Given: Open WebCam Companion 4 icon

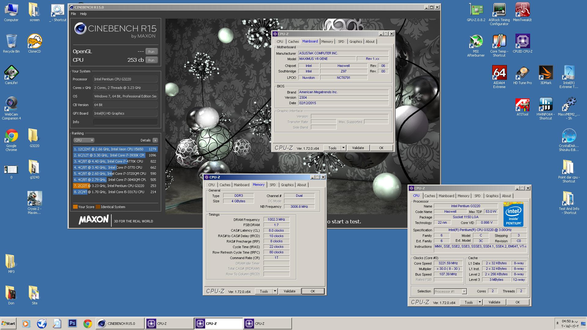Looking at the screenshot, I should pyautogui.click(x=11, y=108).
